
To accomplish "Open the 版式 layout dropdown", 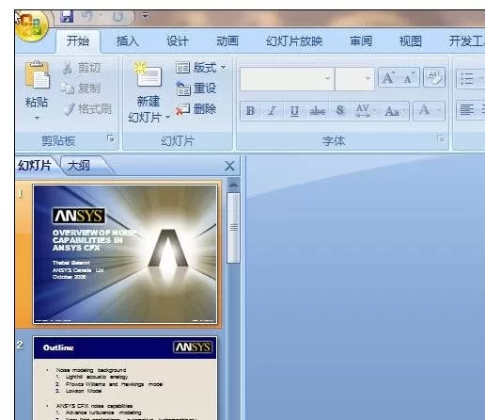I will [x=200, y=68].
